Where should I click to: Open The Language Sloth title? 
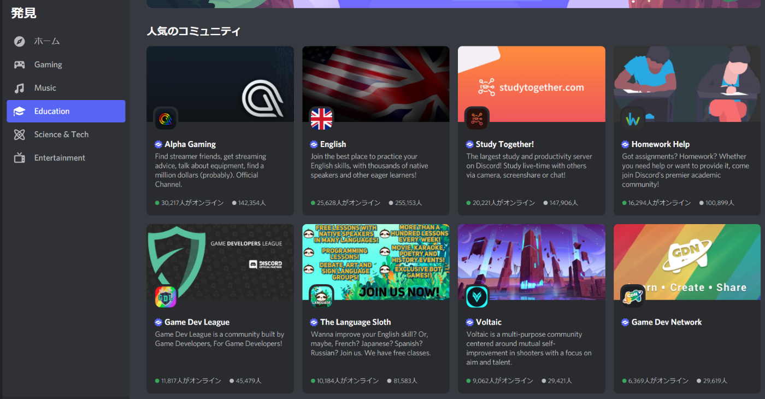pyautogui.click(x=356, y=322)
